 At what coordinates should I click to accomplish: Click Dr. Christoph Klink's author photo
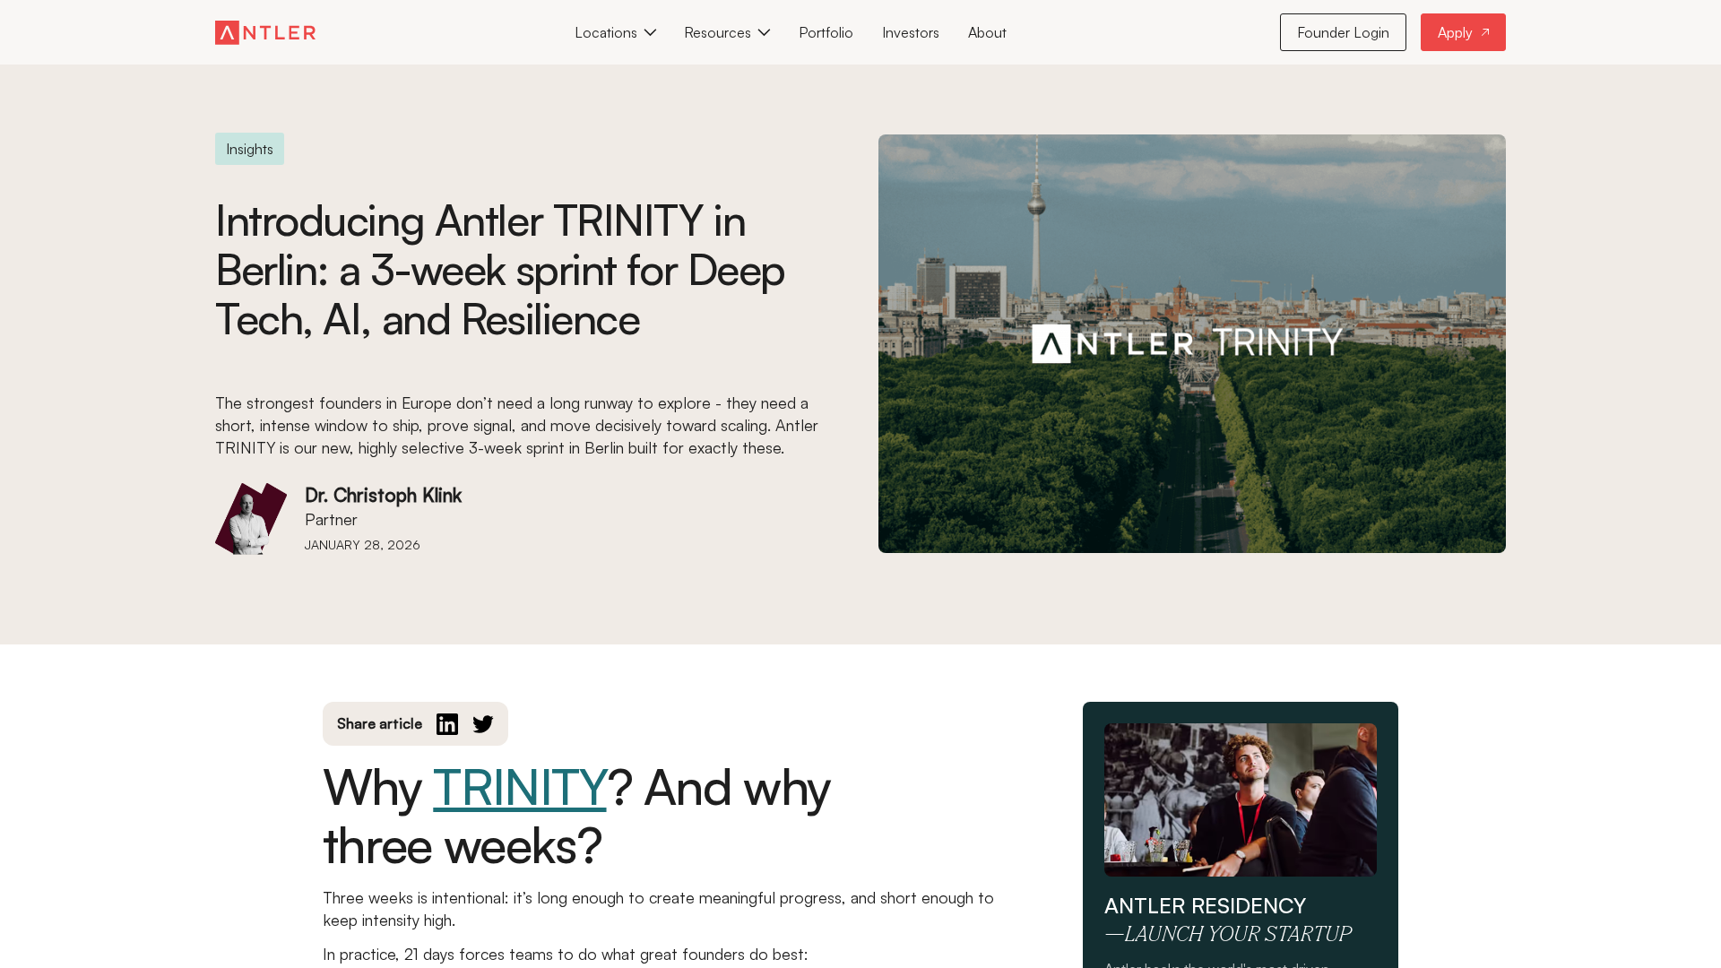coord(251,519)
